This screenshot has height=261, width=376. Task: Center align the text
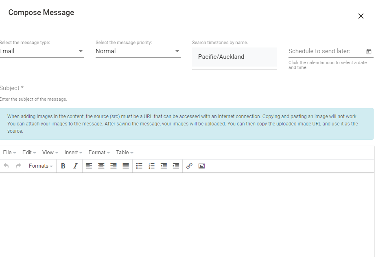point(101,166)
